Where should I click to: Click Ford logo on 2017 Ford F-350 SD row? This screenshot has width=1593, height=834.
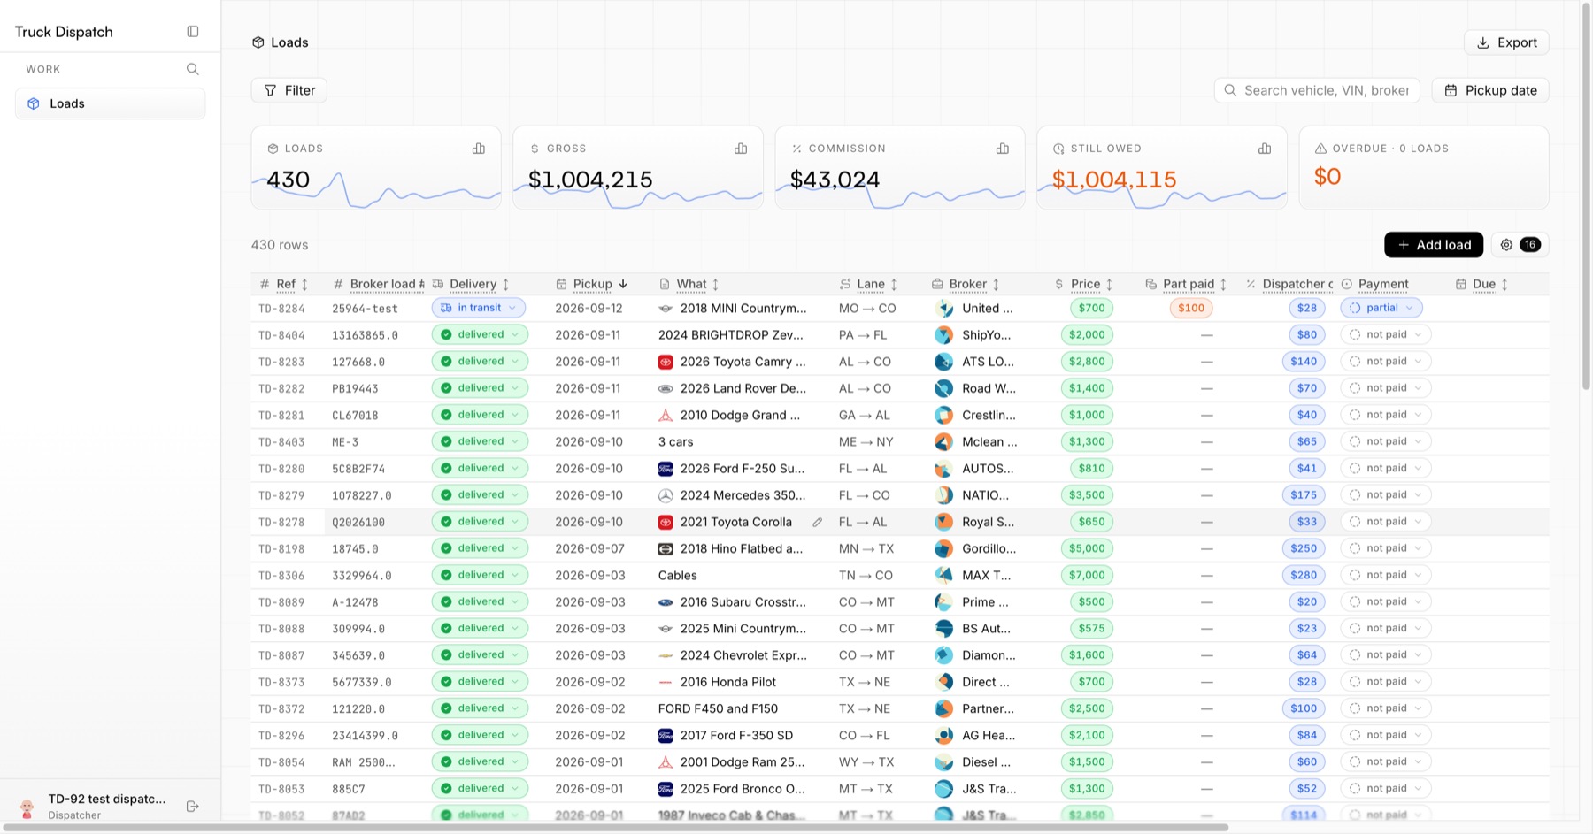(x=666, y=736)
